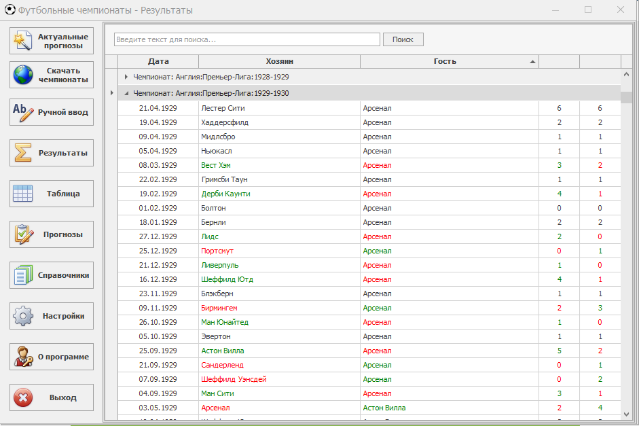The width and height of the screenshot is (639, 426).
Task: Click the globe icon for Скачать чемпионаты
Action: [23, 75]
